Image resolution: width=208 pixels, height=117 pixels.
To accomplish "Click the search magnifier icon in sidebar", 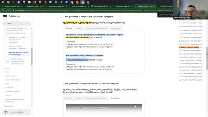I will 6,23.
